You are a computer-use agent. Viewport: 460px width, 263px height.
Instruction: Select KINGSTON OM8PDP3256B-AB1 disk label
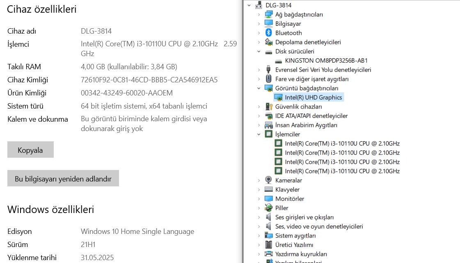[326, 61]
